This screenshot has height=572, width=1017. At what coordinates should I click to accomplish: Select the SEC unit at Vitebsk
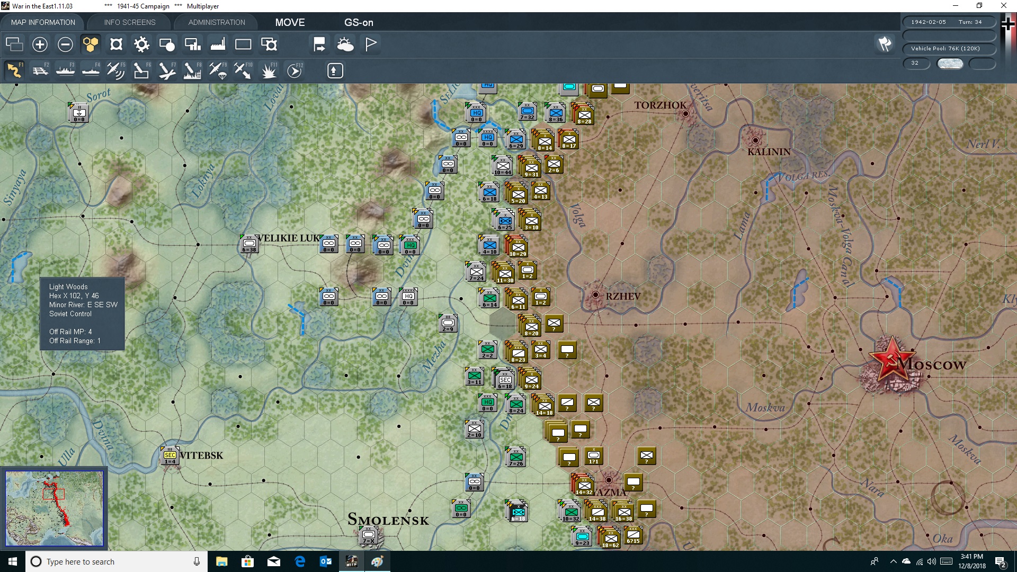[169, 456]
